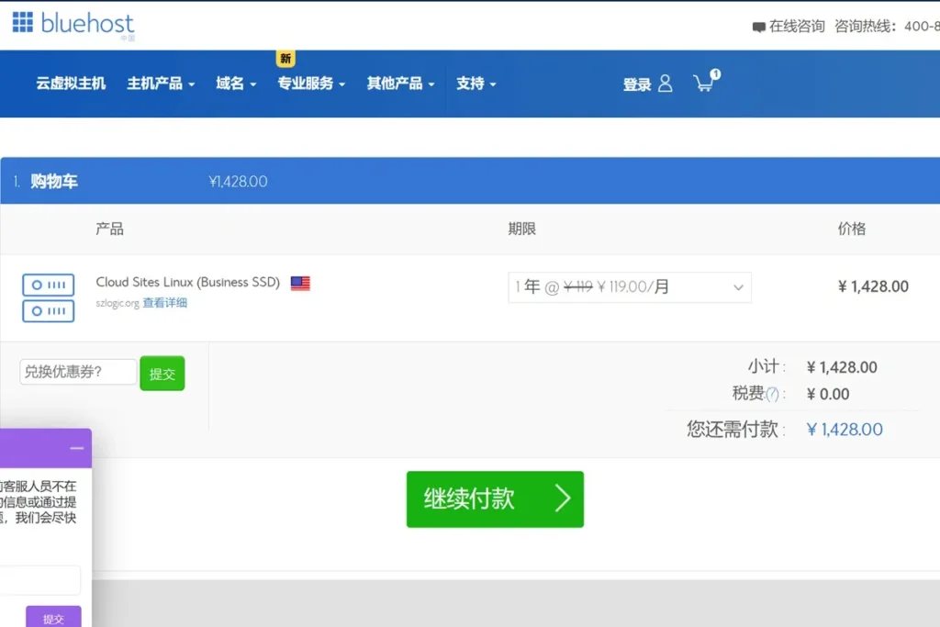This screenshot has height=627, width=940.
Task: Click the server icon beside Cloud Sites Linux
Action: coord(48,297)
